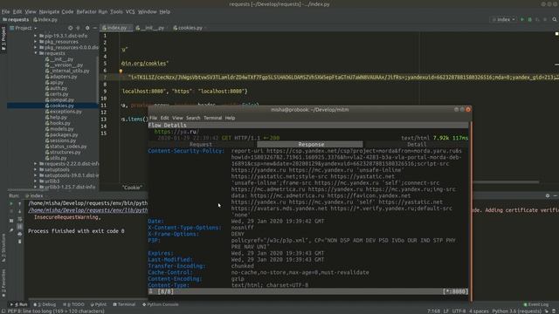
Task: Click the LF line separator in status bar
Action: (446, 311)
